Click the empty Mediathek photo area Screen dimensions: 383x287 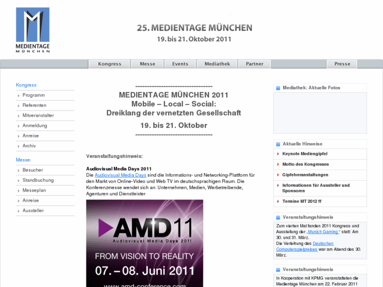click(x=320, y=113)
